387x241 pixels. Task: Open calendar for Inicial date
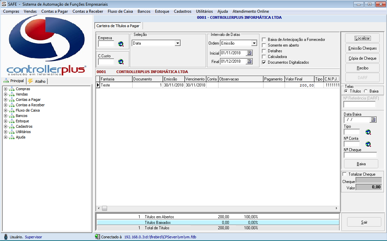coord(249,53)
